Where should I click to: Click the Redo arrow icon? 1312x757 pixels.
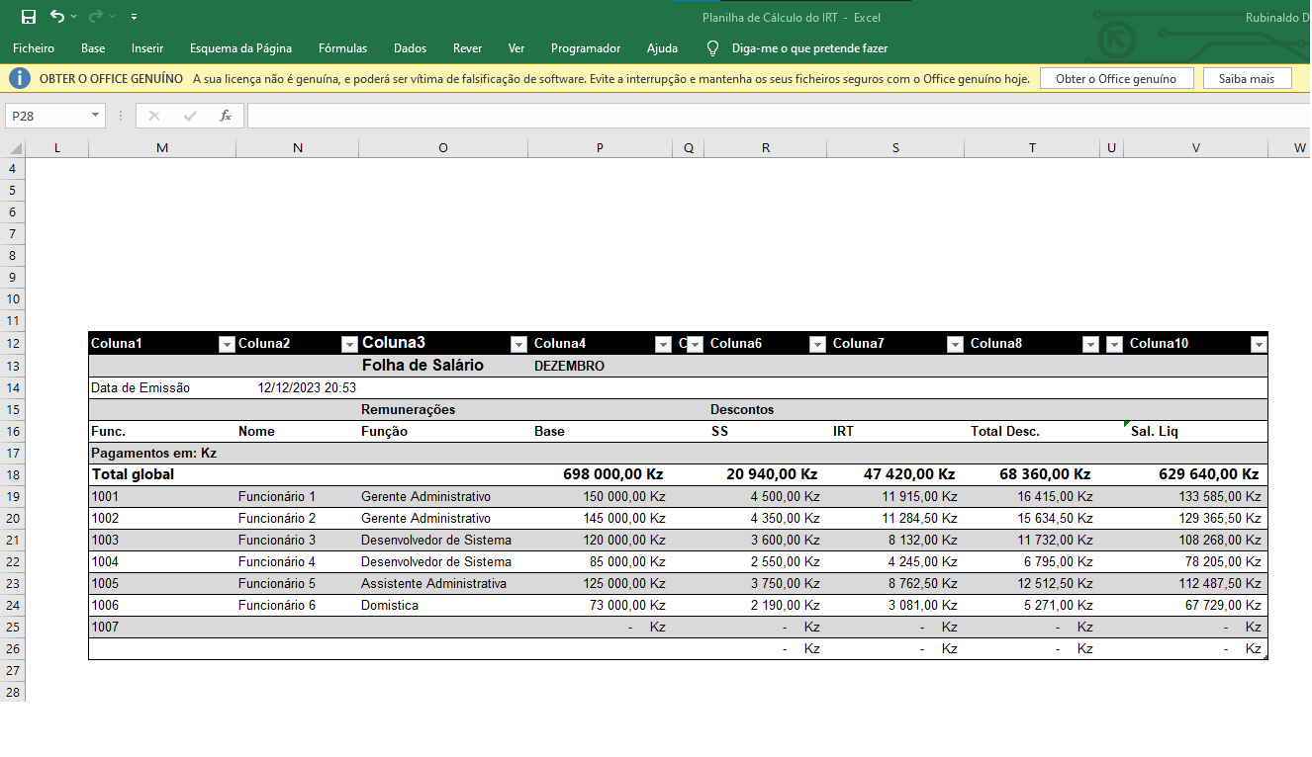(x=96, y=17)
